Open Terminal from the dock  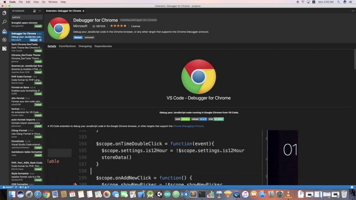(202, 194)
